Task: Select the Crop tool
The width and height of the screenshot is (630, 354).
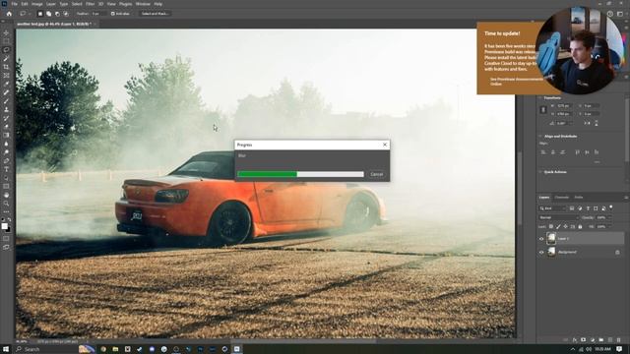Action: [x=6, y=67]
